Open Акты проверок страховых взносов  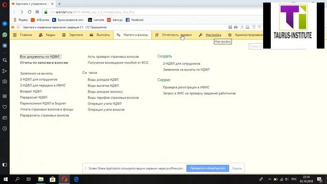point(113,57)
